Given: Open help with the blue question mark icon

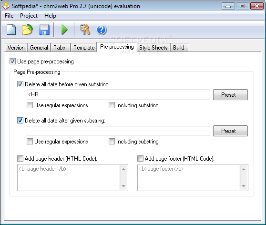Looking at the screenshot, I should (x=102, y=30).
